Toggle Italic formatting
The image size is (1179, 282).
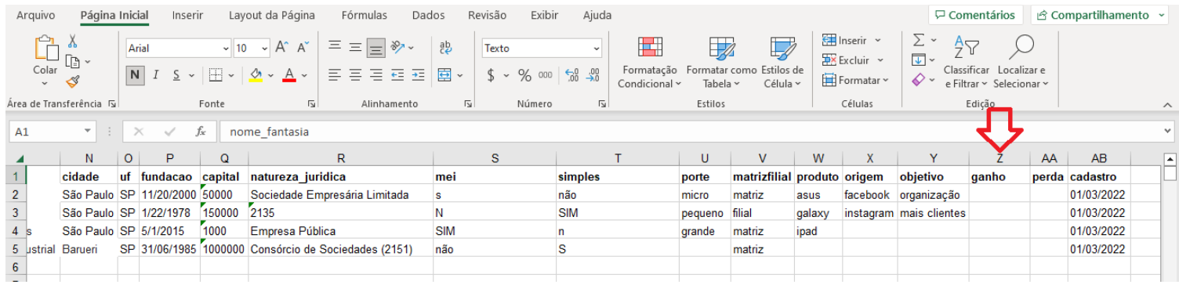pos(156,75)
